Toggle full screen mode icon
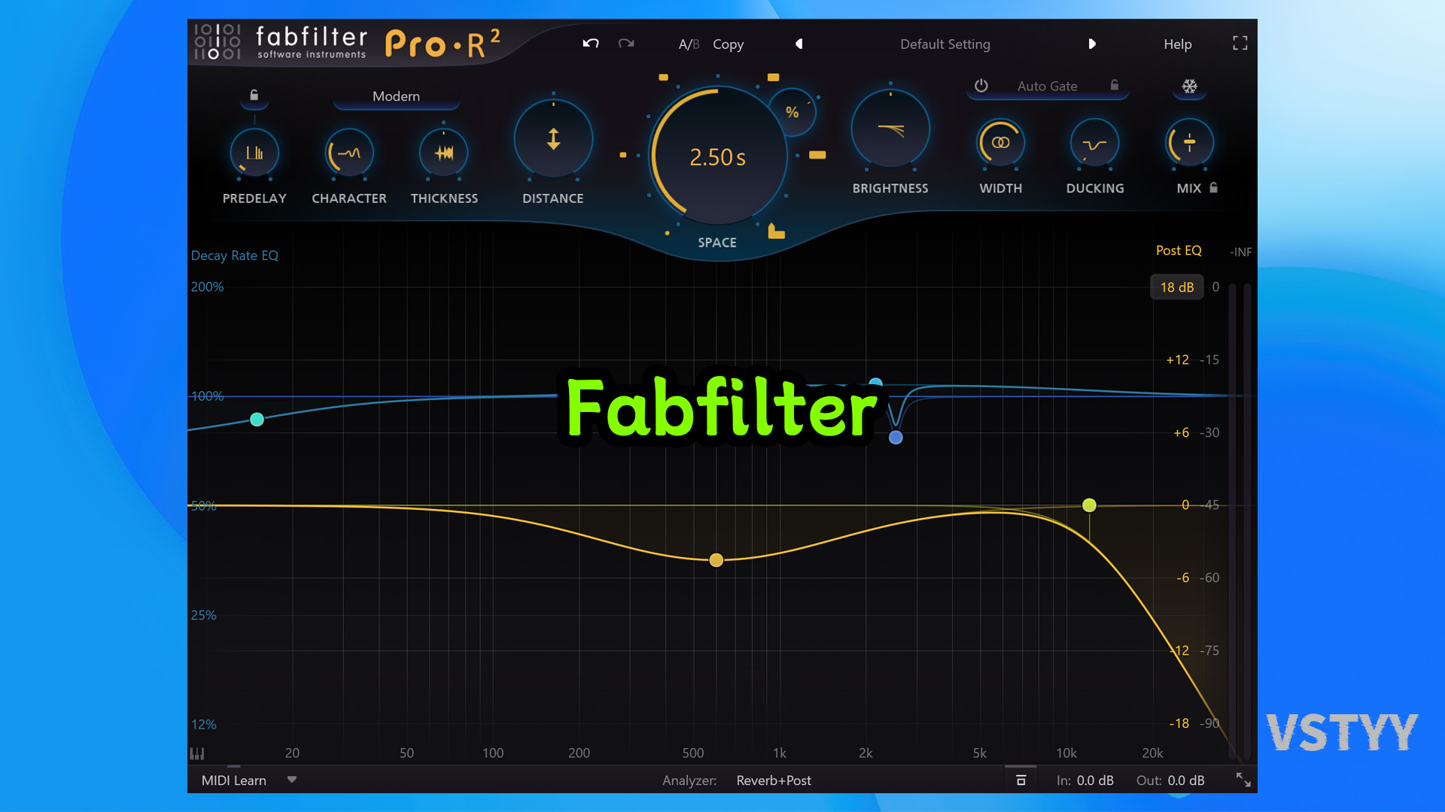The width and height of the screenshot is (1445, 812). [1240, 44]
